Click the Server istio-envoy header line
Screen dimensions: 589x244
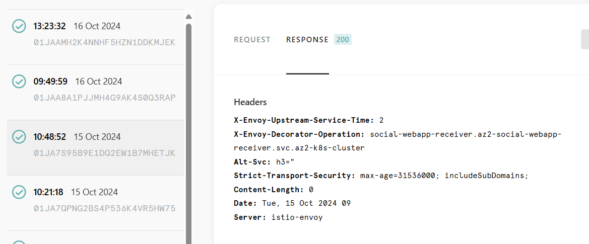278,217
